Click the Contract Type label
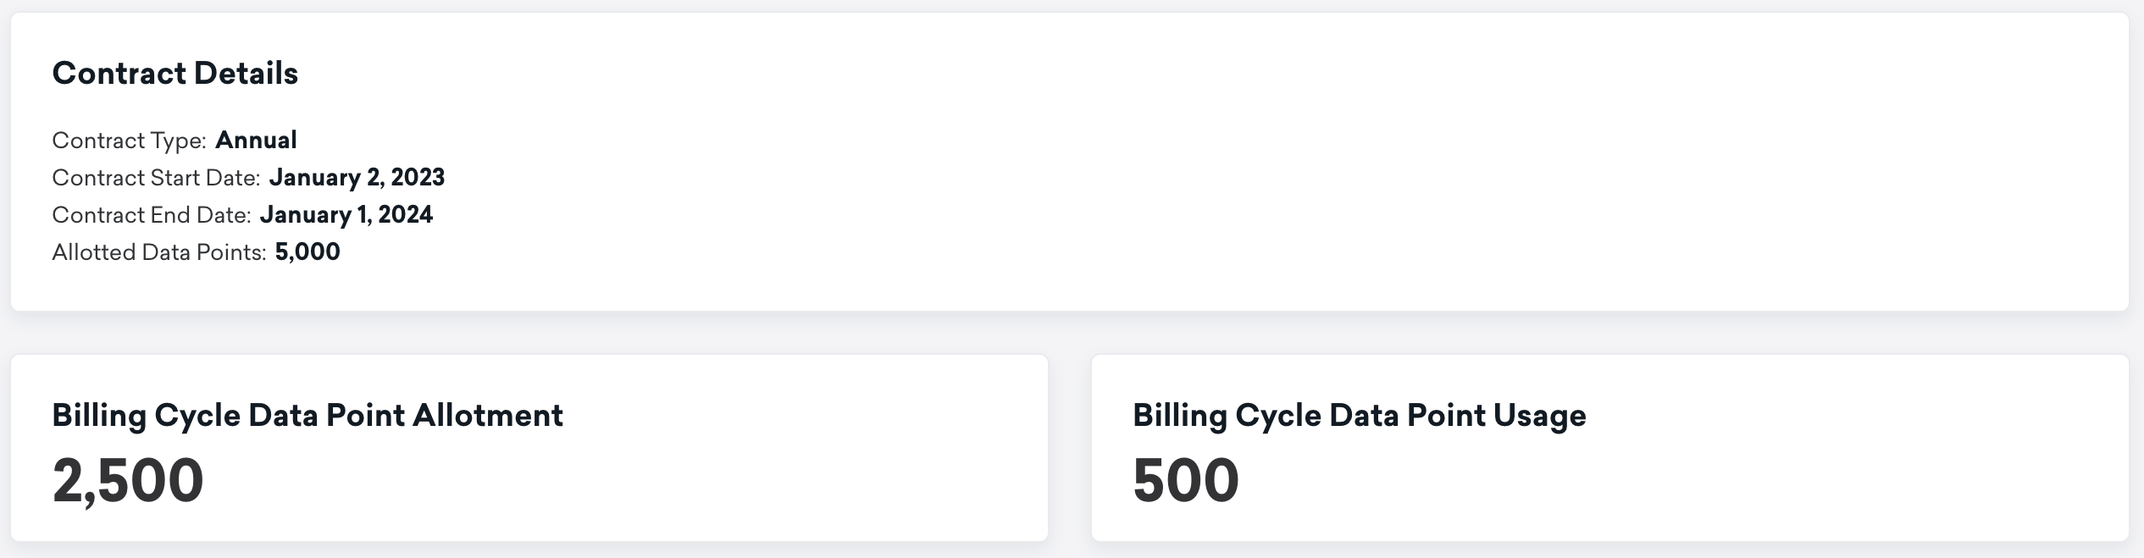The width and height of the screenshot is (2144, 558). point(129,141)
